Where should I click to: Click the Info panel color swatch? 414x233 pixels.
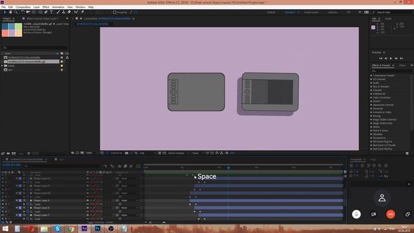point(373,27)
